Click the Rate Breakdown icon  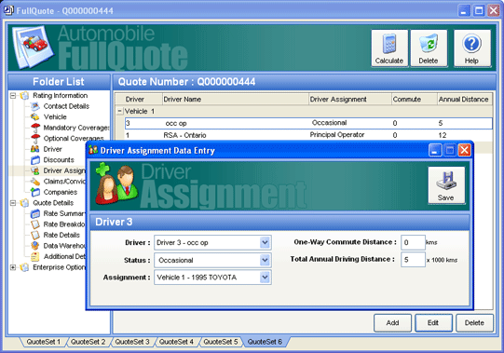(35, 224)
